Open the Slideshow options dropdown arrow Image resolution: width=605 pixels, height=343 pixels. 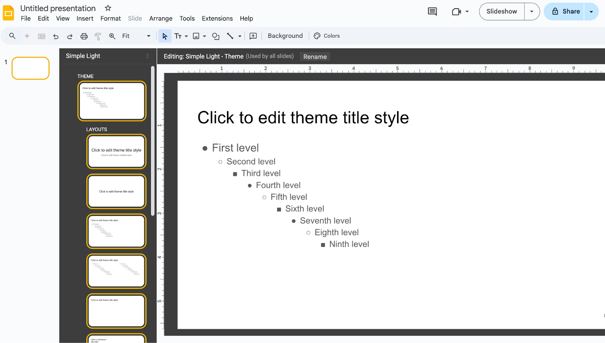(x=532, y=11)
